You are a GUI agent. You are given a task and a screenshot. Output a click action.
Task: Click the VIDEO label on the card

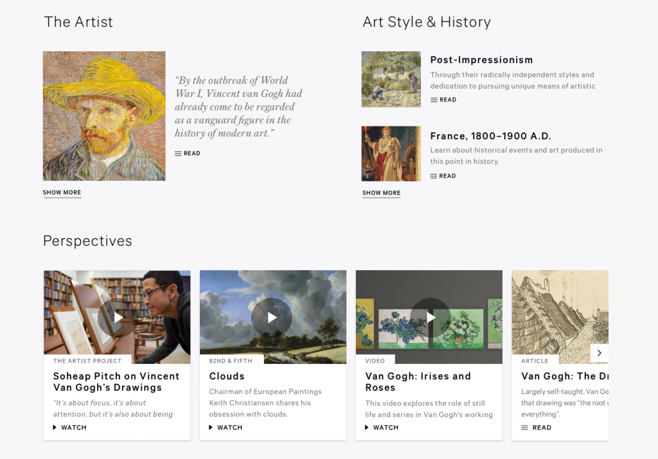coord(375,361)
